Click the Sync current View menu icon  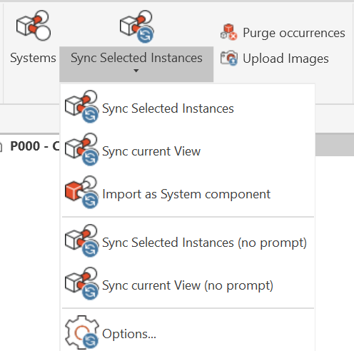(81, 149)
